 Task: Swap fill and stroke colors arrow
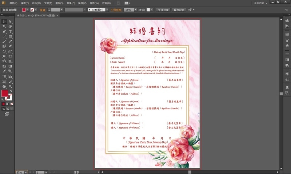click(11, 91)
